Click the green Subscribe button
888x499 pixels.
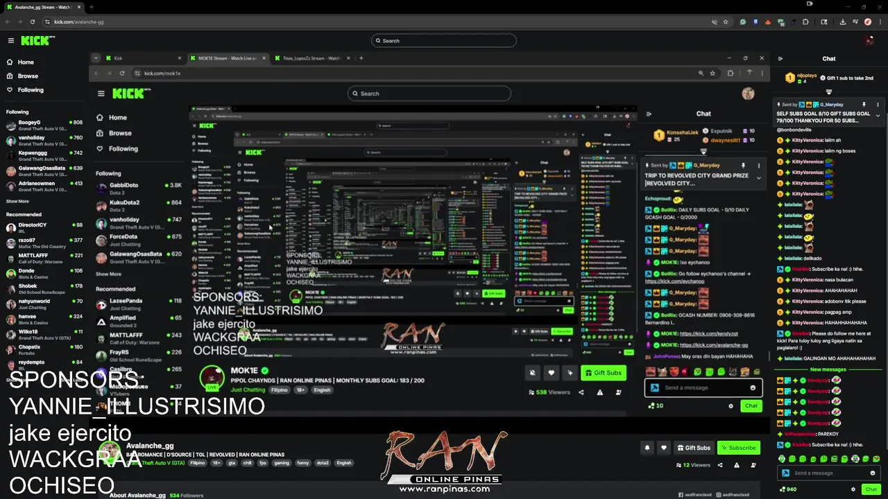click(738, 448)
